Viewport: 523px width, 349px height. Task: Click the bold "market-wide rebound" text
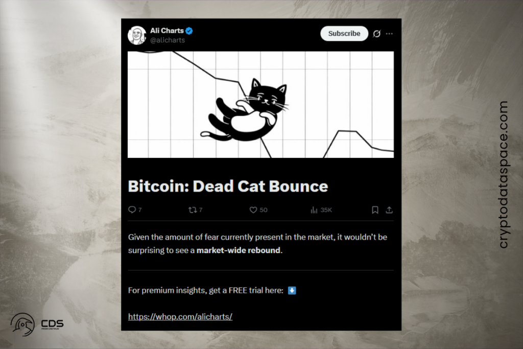[x=239, y=250]
